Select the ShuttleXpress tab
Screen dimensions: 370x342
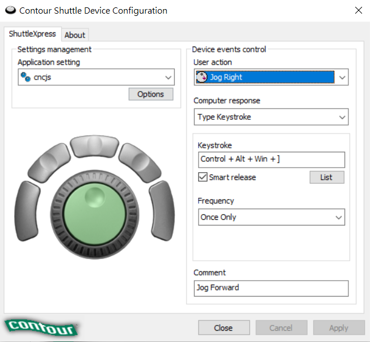32,34
